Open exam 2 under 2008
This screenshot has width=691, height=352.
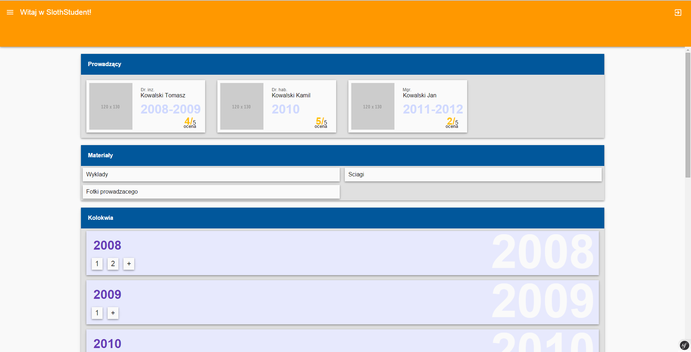point(113,264)
